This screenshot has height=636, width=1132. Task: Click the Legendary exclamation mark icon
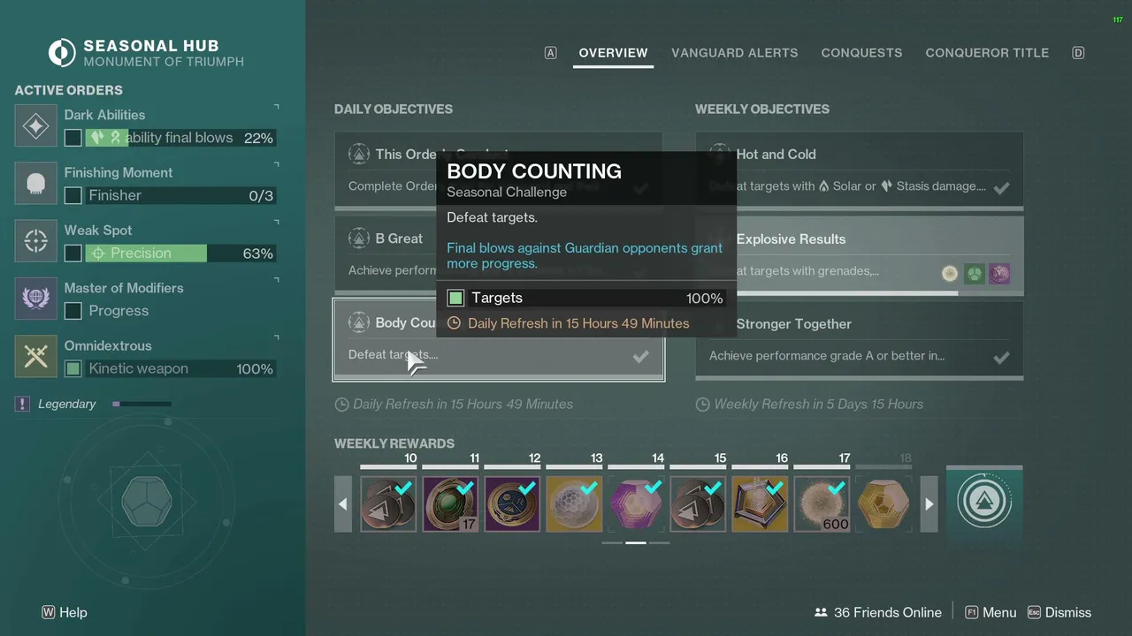(22, 404)
